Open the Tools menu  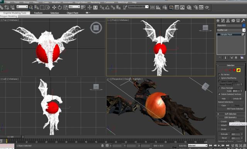17,2
